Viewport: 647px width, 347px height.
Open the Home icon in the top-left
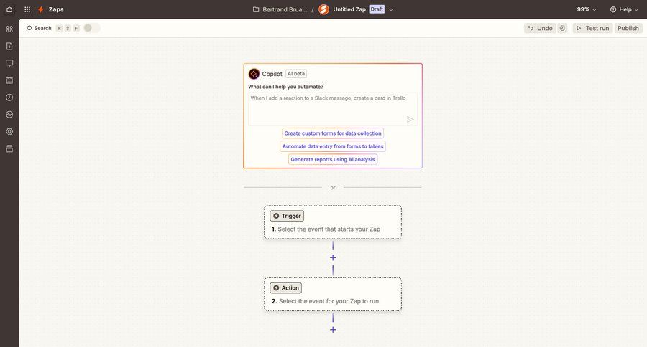[x=9, y=9]
